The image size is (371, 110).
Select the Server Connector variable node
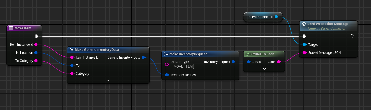click(263, 17)
